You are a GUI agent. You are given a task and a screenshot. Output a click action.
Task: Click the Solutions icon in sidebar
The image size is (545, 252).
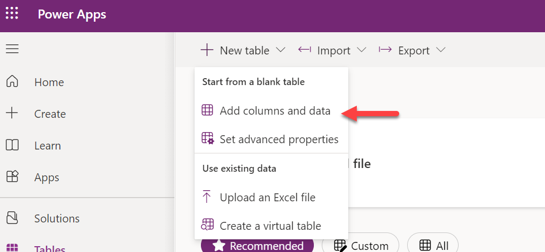click(12, 218)
